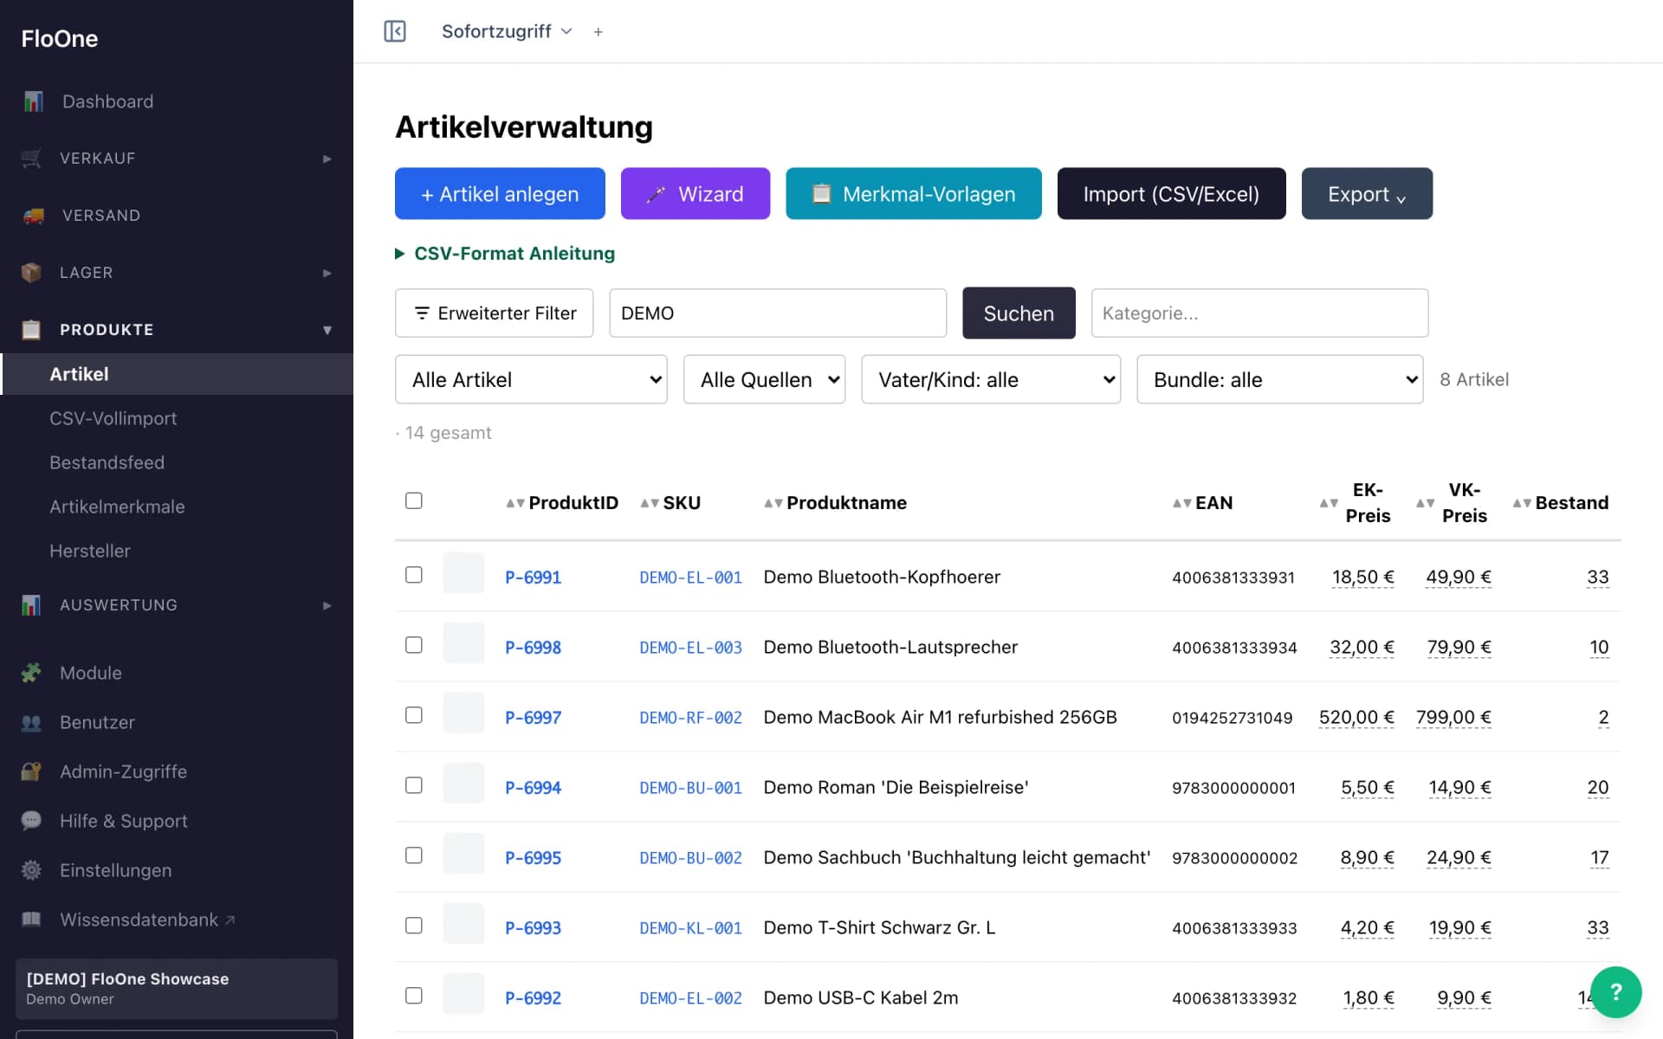Open the Bundle: alle dropdown
Image resolution: width=1663 pixels, height=1039 pixels.
[x=1279, y=379]
